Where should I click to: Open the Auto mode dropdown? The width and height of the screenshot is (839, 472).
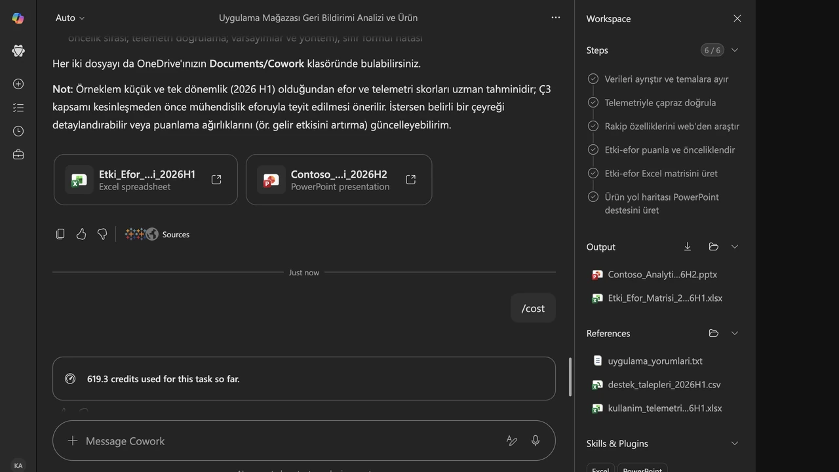tap(70, 18)
